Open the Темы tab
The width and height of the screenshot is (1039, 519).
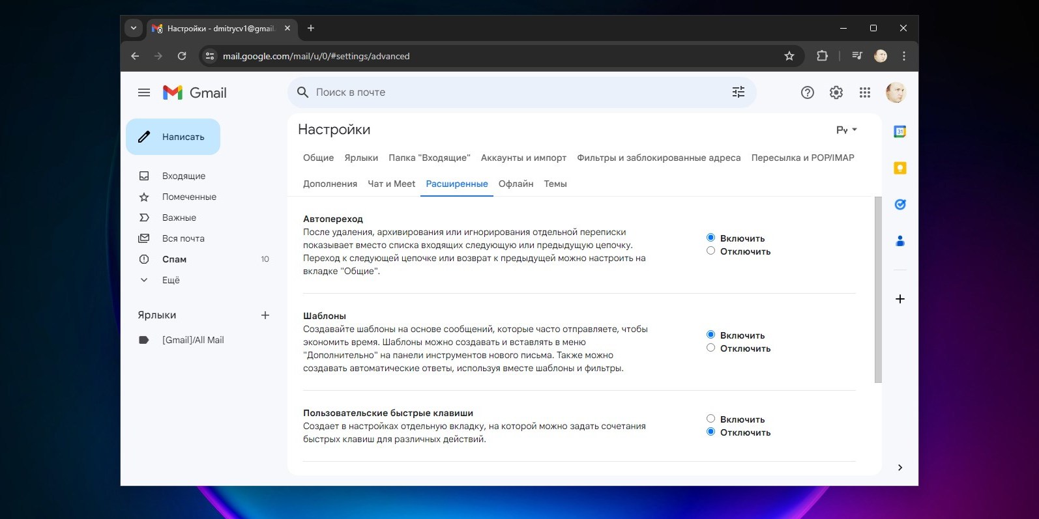coord(555,184)
